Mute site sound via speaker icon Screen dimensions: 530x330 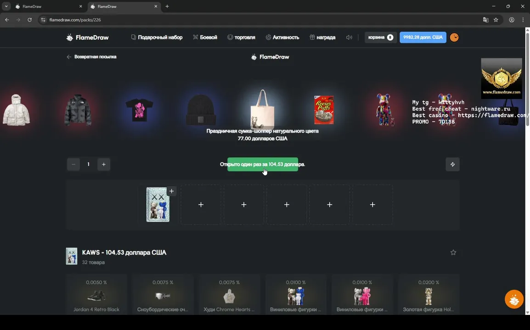point(349,38)
